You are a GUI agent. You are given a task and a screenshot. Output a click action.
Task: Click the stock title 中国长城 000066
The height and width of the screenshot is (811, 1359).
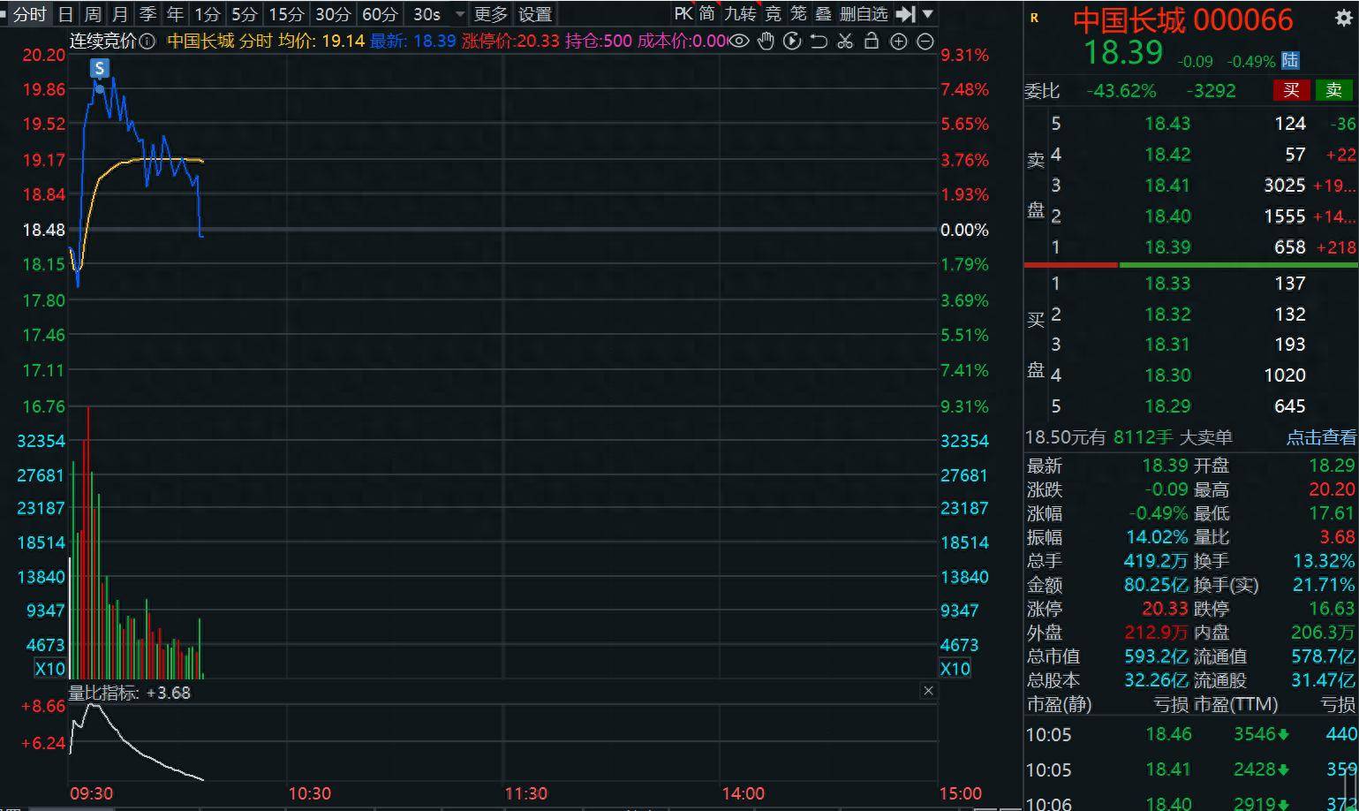click(x=1183, y=19)
